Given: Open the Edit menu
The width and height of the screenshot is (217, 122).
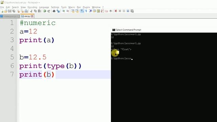Looking at the screenshot, I should pyautogui.click(x=8, y=7).
